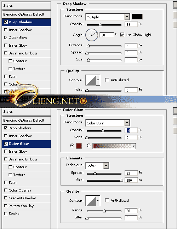Click the Outer Glow Spread slider at 23
Screen dimensions: 177x229
(104, 174)
